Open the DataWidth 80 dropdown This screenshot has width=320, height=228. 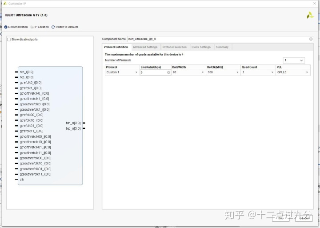(188, 72)
